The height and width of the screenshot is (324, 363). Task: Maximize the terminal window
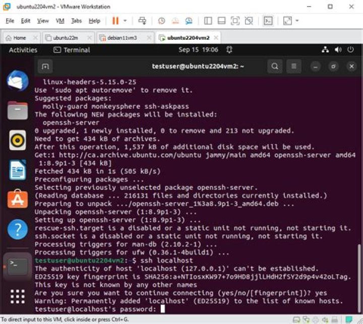click(333, 67)
